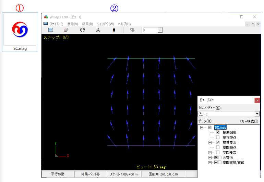
Task: Open the step number combo box
Action: tap(160, 30)
